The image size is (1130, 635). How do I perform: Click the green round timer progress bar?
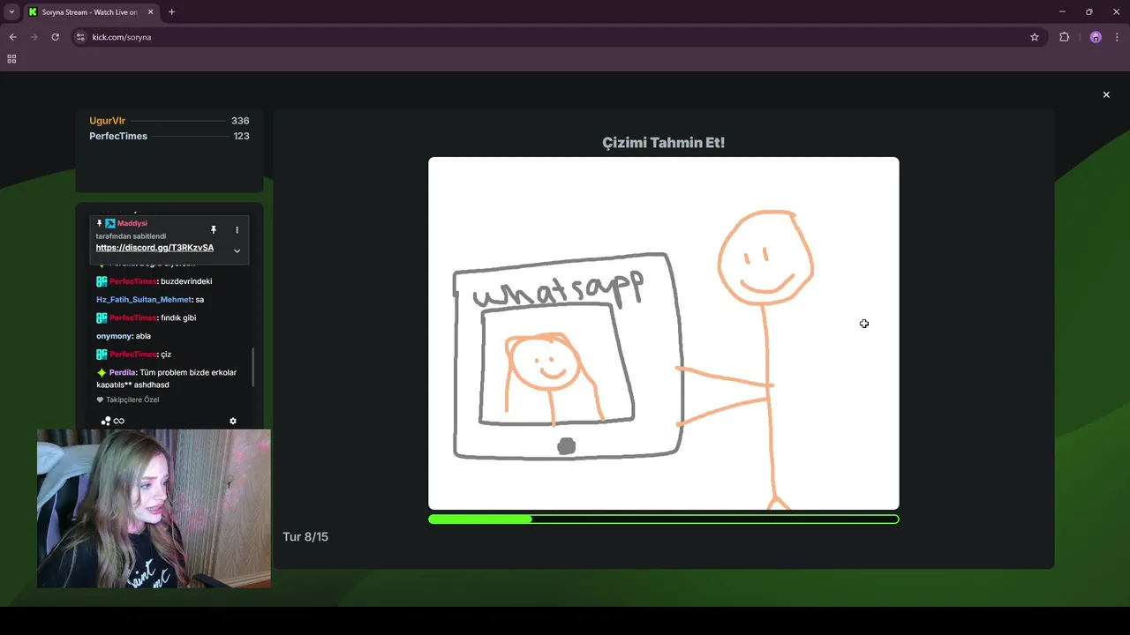pos(664,519)
